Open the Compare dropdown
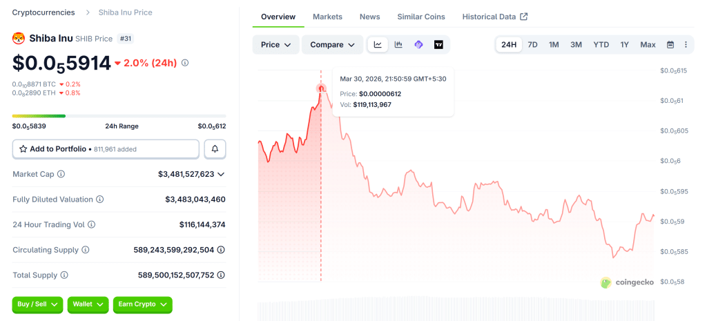 [x=333, y=45]
